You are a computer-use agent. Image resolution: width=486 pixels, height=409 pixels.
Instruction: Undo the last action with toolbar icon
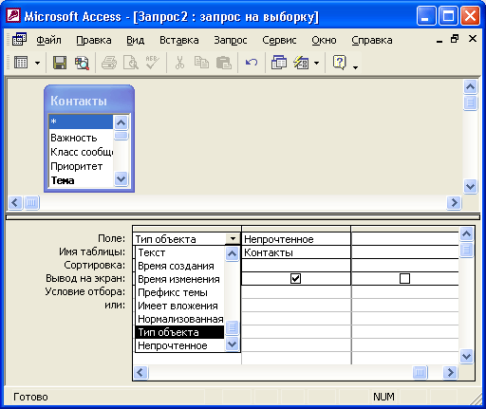click(252, 63)
